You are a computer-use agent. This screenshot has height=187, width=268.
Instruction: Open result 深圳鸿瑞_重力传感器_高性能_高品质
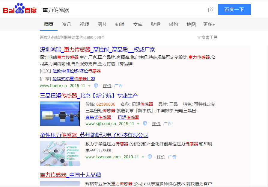tap(97, 50)
